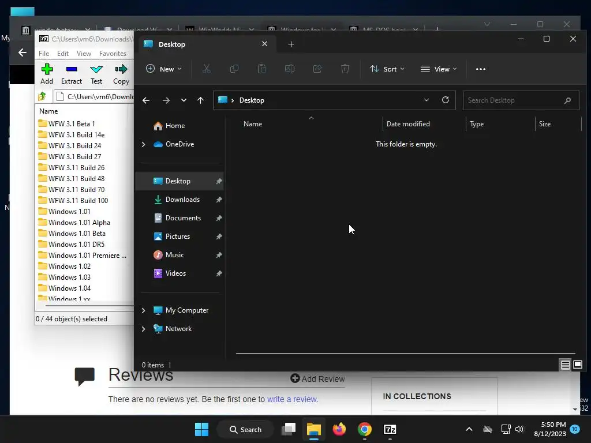
Task: Go back in the Explorer navigation
Action: pos(146,100)
